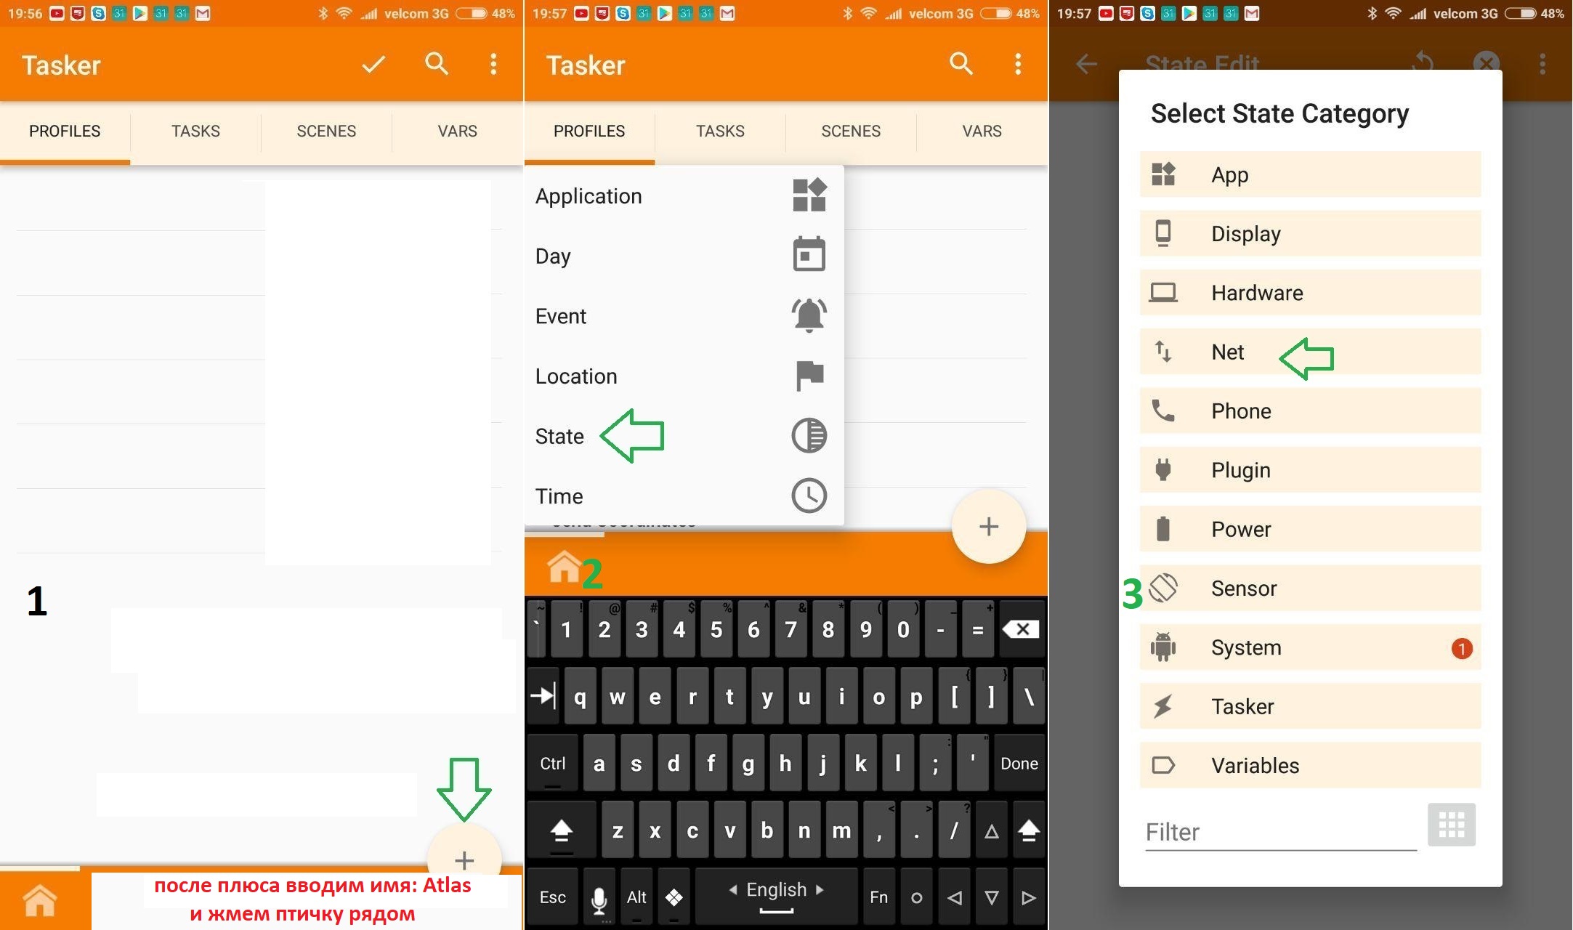Image resolution: width=1573 pixels, height=930 pixels.
Task: Tap the backspace key on the keyboard
Action: tap(1022, 629)
